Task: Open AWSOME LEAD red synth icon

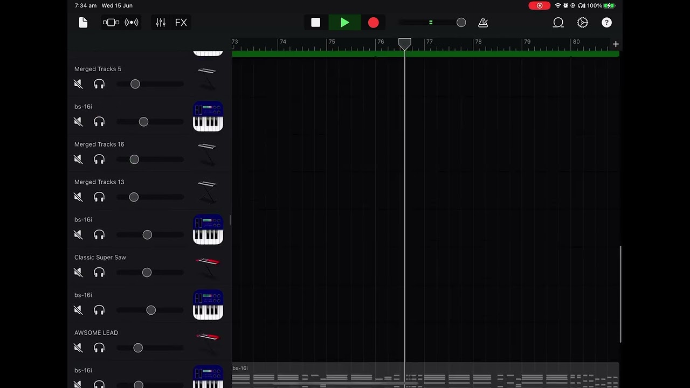Action: (208, 343)
